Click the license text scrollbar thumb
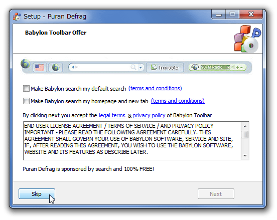The height and width of the screenshot is (220, 277). click(245, 135)
